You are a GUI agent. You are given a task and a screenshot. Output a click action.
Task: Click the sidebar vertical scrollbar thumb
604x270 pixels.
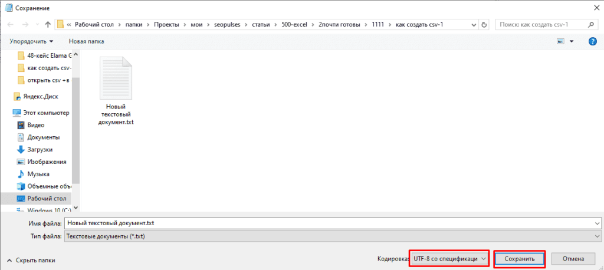pyautogui.click(x=75, y=130)
